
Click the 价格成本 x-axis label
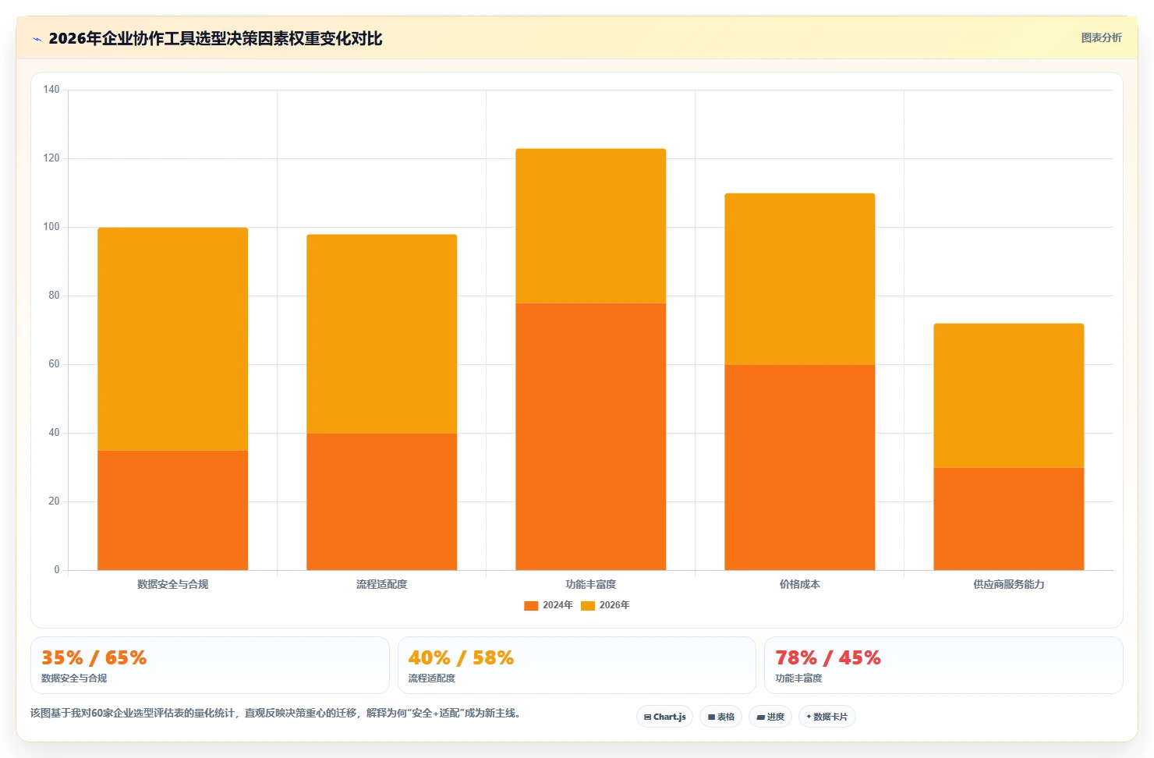coord(800,584)
